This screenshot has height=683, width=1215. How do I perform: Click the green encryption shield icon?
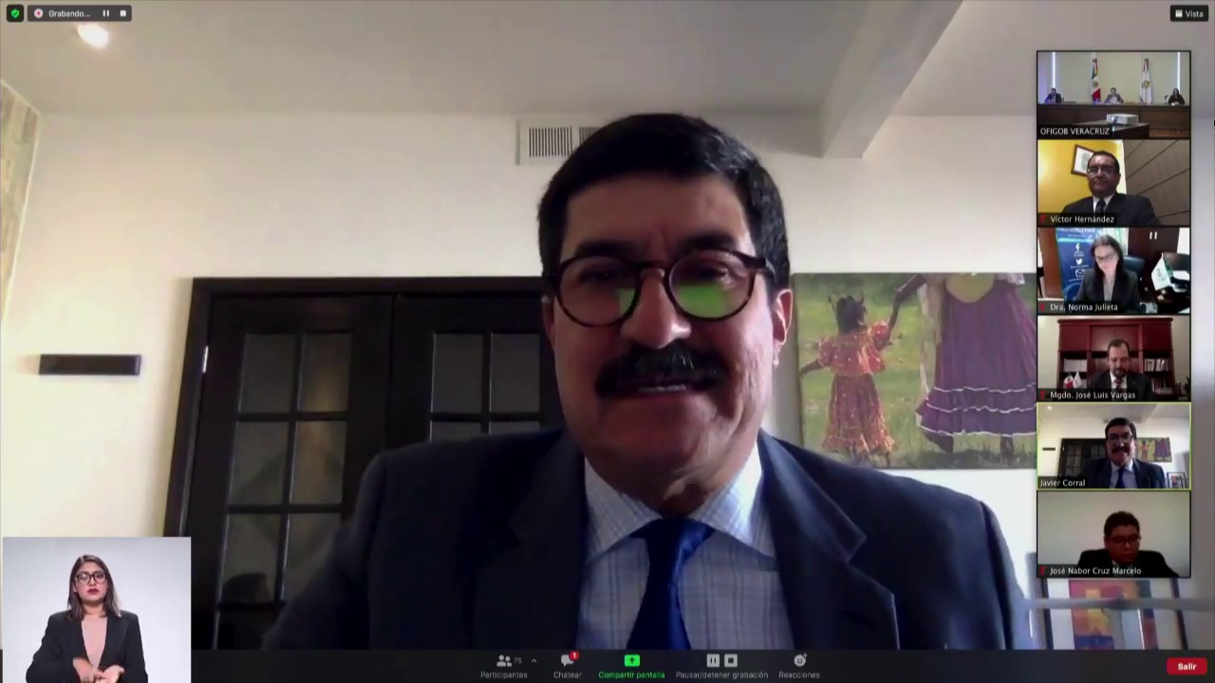14,13
